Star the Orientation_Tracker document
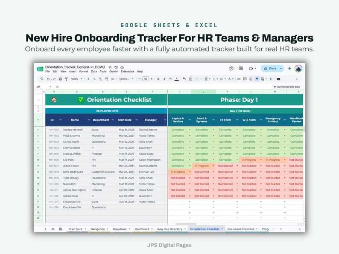 [110, 67]
